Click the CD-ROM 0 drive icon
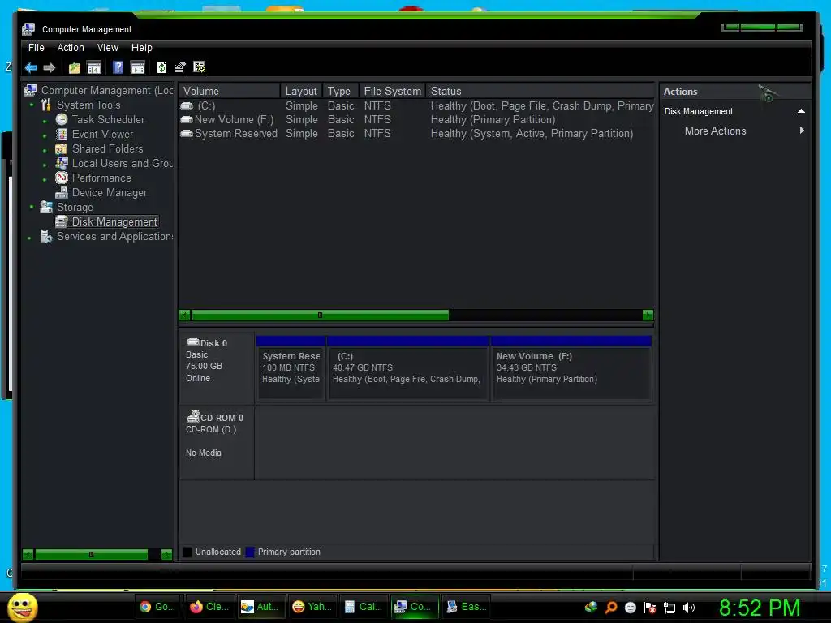The width and height of the screenshot is (831, 623). (x=193, y=416)
